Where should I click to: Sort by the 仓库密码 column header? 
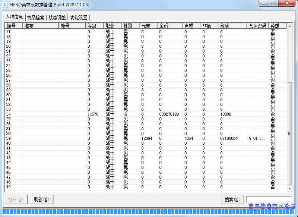click(257, 26)
